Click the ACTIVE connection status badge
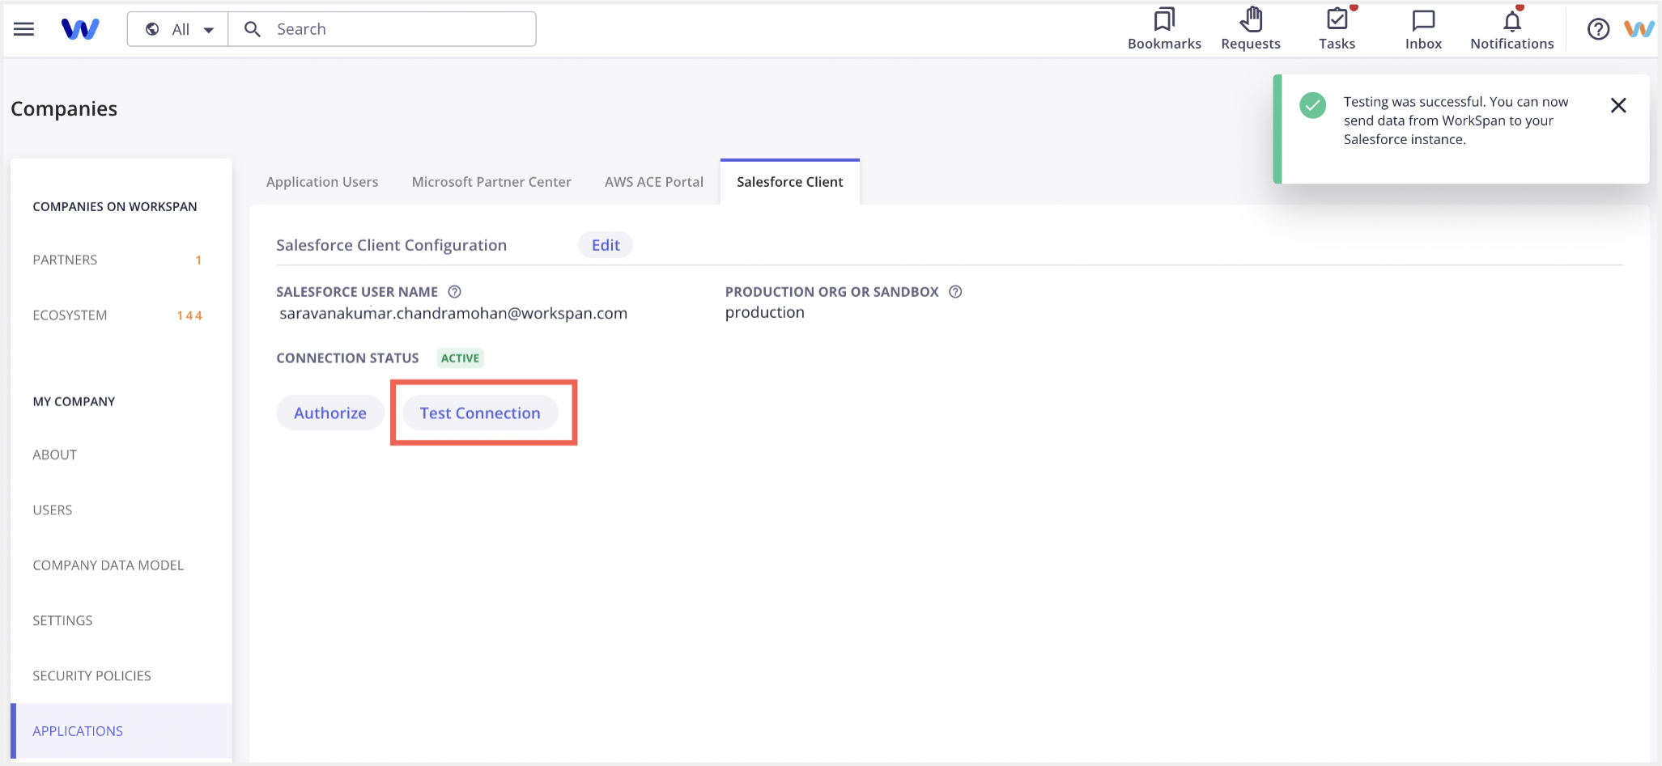Image resolution: width=1662 pixels, height=766 pixels. 460,358
